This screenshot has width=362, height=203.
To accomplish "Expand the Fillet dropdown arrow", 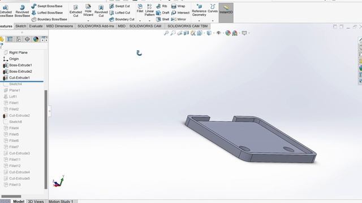I will point(140,21).
